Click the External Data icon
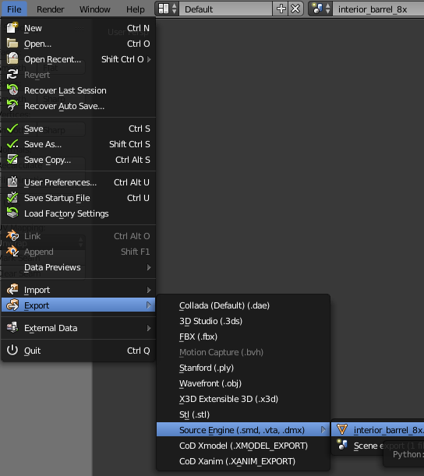 [x=12, y=328]
